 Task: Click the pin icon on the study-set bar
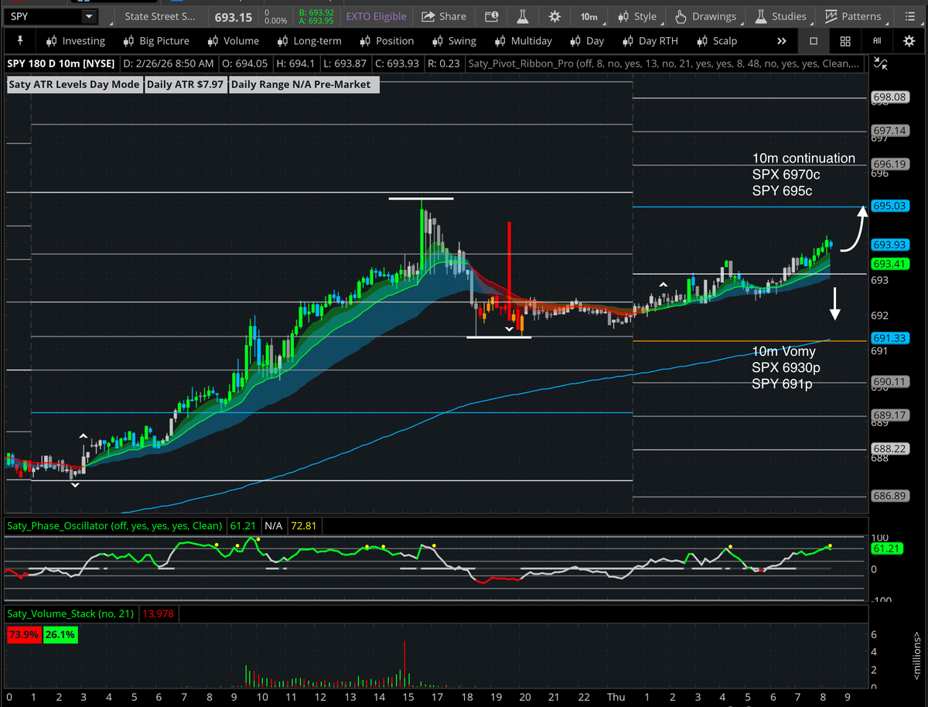[x=19, y=40]
